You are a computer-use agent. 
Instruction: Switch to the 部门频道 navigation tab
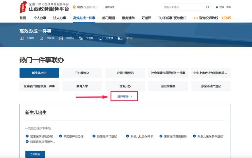pos(108,18)
